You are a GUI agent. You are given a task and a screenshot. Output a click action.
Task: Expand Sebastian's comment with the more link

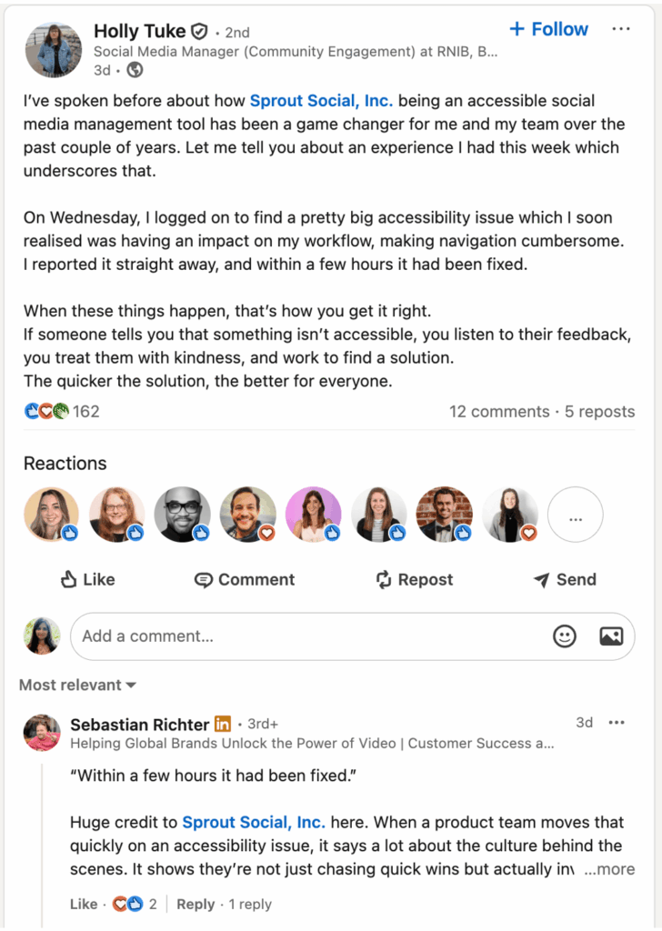(x=609, y=869)
